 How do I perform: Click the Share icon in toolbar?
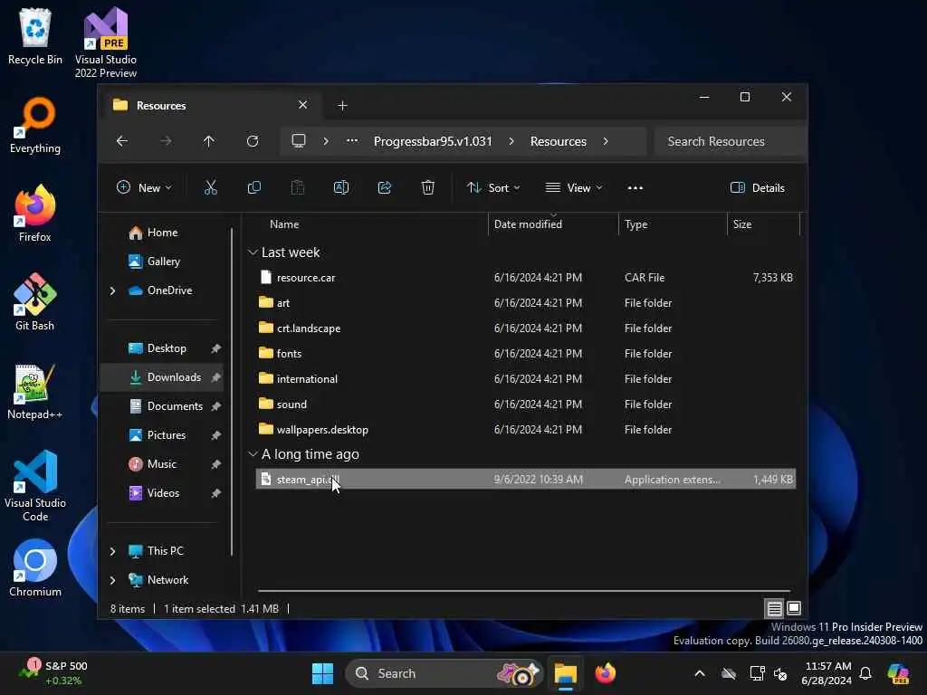(384, 188)
